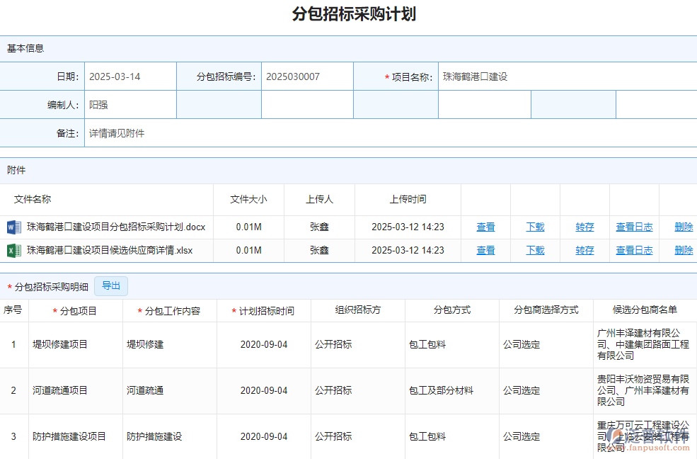下载 the 候选供应商详情.xlsx attachment
Image resolution: width=697 pixels, height=459 pixels.
[x=535, y=250]
